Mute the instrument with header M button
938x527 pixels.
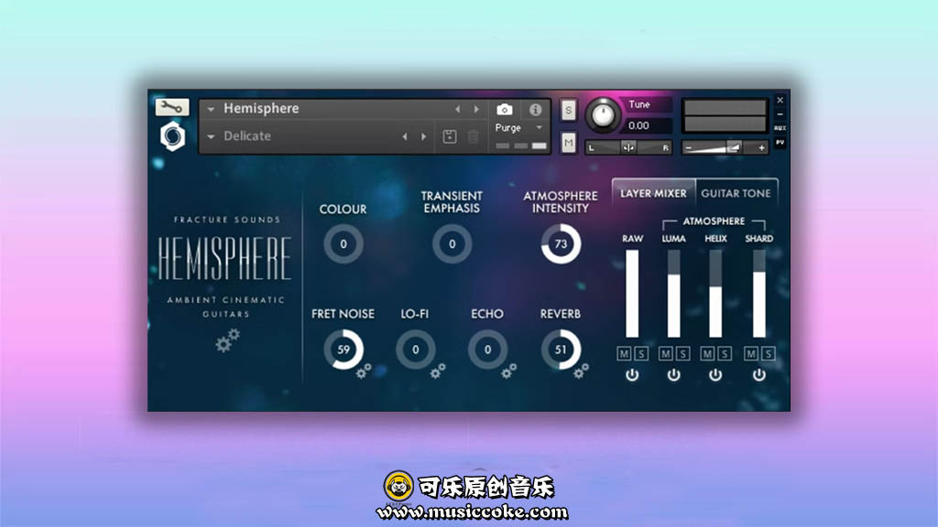click(x=568, y=142)
